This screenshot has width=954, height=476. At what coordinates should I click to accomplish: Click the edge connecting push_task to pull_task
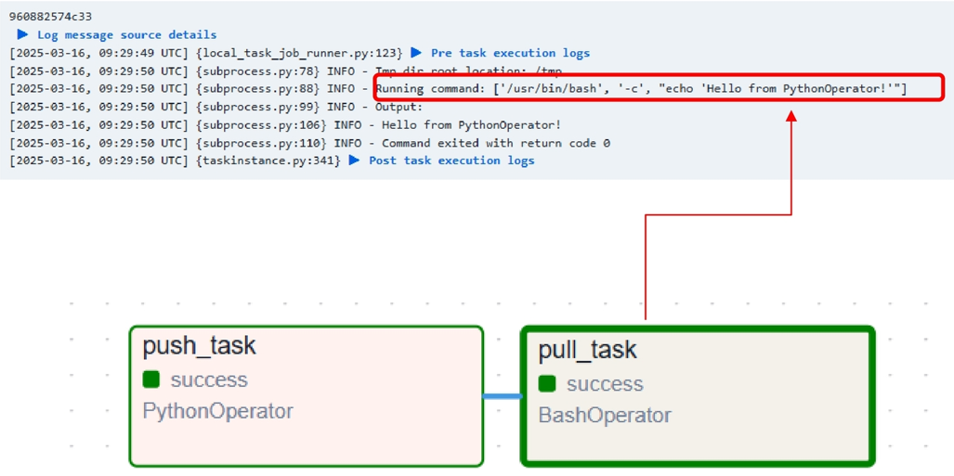point(503,396)
